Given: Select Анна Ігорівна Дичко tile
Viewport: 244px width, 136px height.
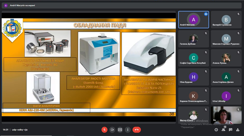Looking at the screenshot, I should pos(226,77).
